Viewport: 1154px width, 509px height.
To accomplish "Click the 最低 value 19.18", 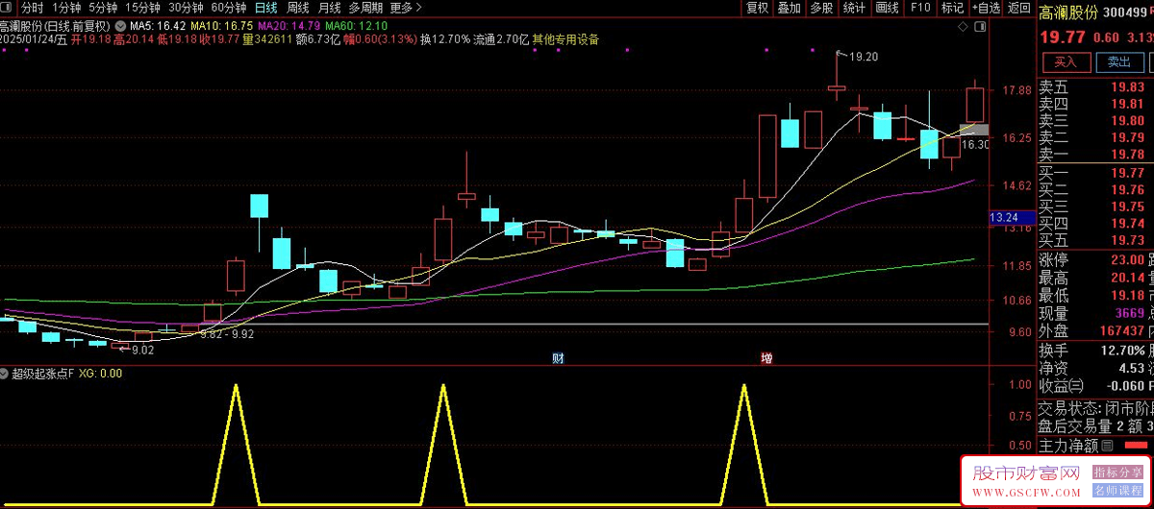I will click(1129, 296).
